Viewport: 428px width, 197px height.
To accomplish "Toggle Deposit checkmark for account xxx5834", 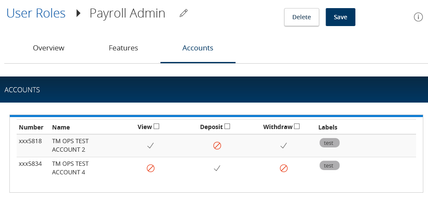I will (x=217, y=168).
